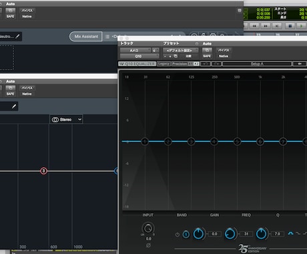The image size is (307, 254).
Task: Click FREQ value field 31
Action: coord(246,234)
